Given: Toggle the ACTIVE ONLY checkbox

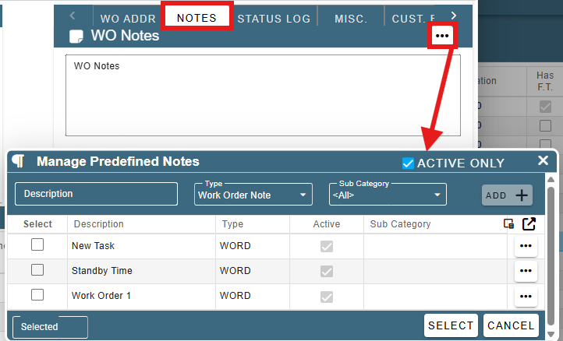Looking at the screenshot, I should click(x=408, y=163).
